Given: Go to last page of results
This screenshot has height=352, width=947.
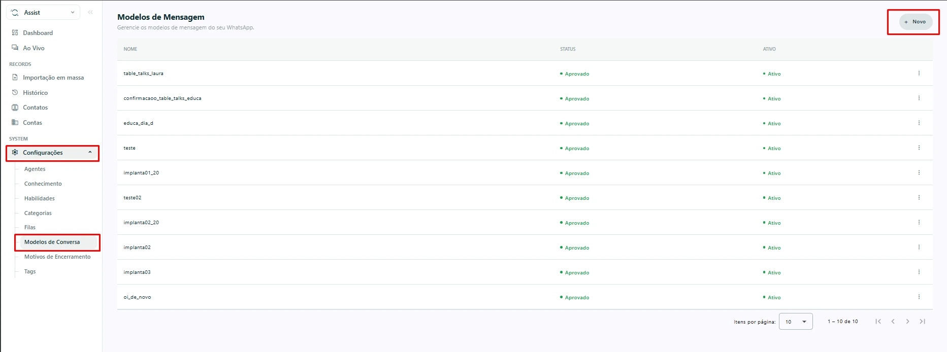Looking at the screenshot, I should pyautogui.click(x=922, y=322).
